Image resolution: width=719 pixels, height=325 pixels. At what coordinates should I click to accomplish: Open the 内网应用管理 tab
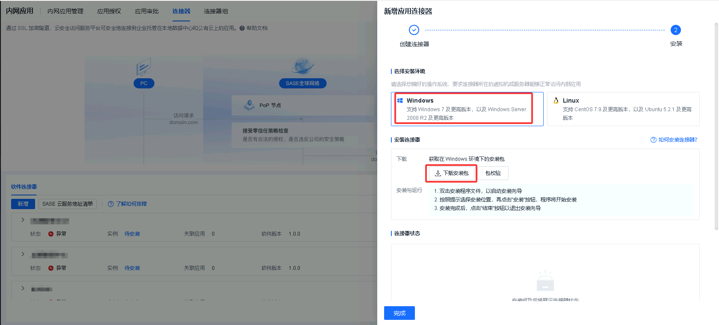(65, 11)
